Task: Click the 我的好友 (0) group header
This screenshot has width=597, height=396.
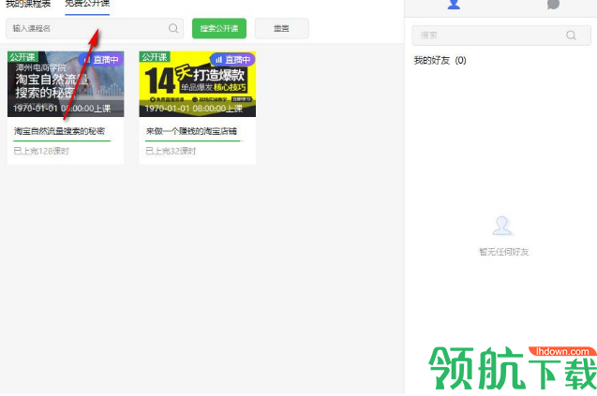Action: click(x=440, y=60)
